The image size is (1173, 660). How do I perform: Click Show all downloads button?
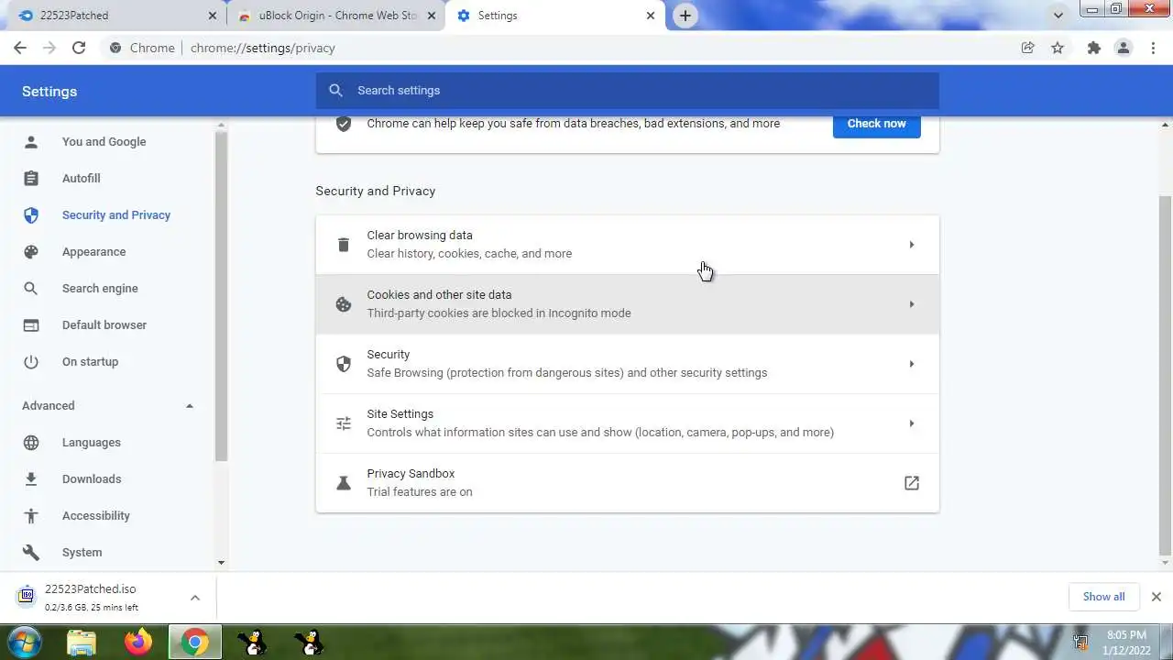(1103, 597)
